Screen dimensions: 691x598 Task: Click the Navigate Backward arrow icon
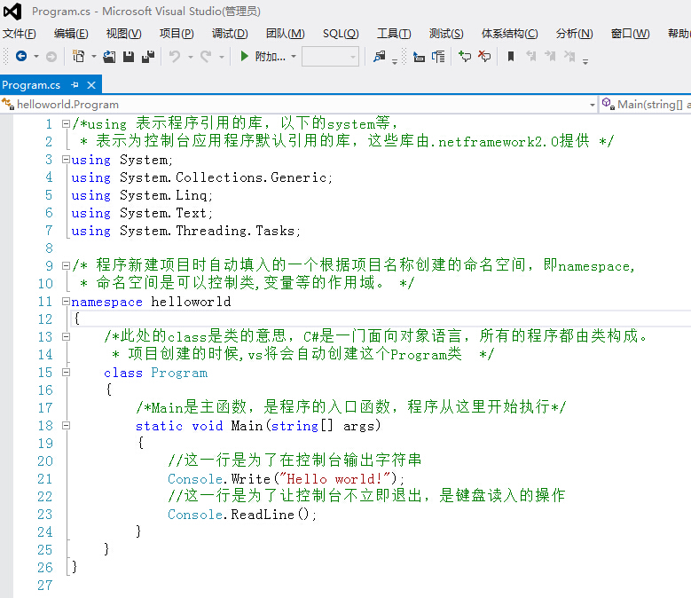(x=21, y=57)
